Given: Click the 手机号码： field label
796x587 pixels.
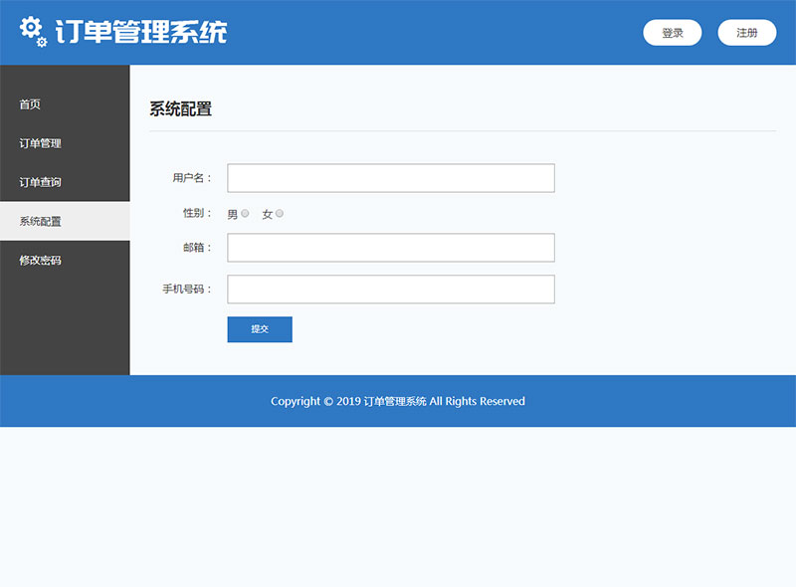Looking at the screenshot, I should 187,289.
